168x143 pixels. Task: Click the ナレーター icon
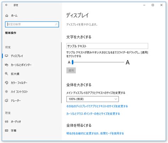tap(6, 101)
